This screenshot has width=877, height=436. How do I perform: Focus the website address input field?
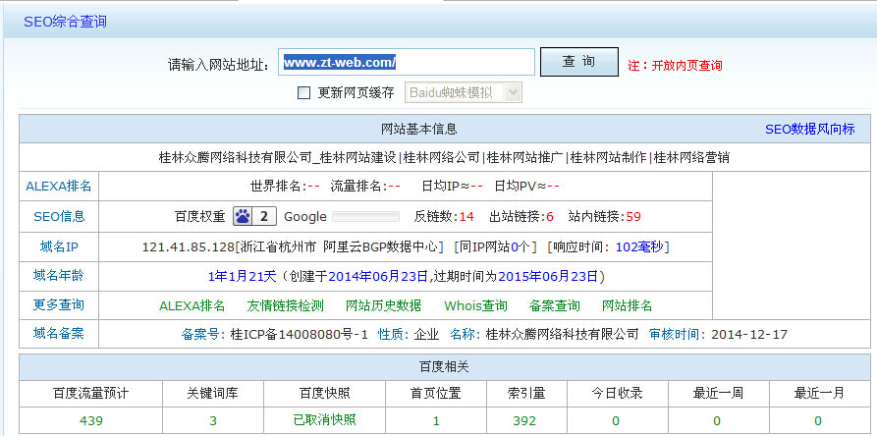(x=407, y=62)
